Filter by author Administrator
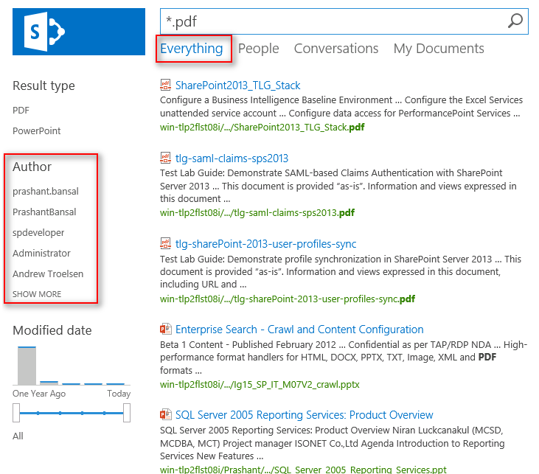 point(41,254)
